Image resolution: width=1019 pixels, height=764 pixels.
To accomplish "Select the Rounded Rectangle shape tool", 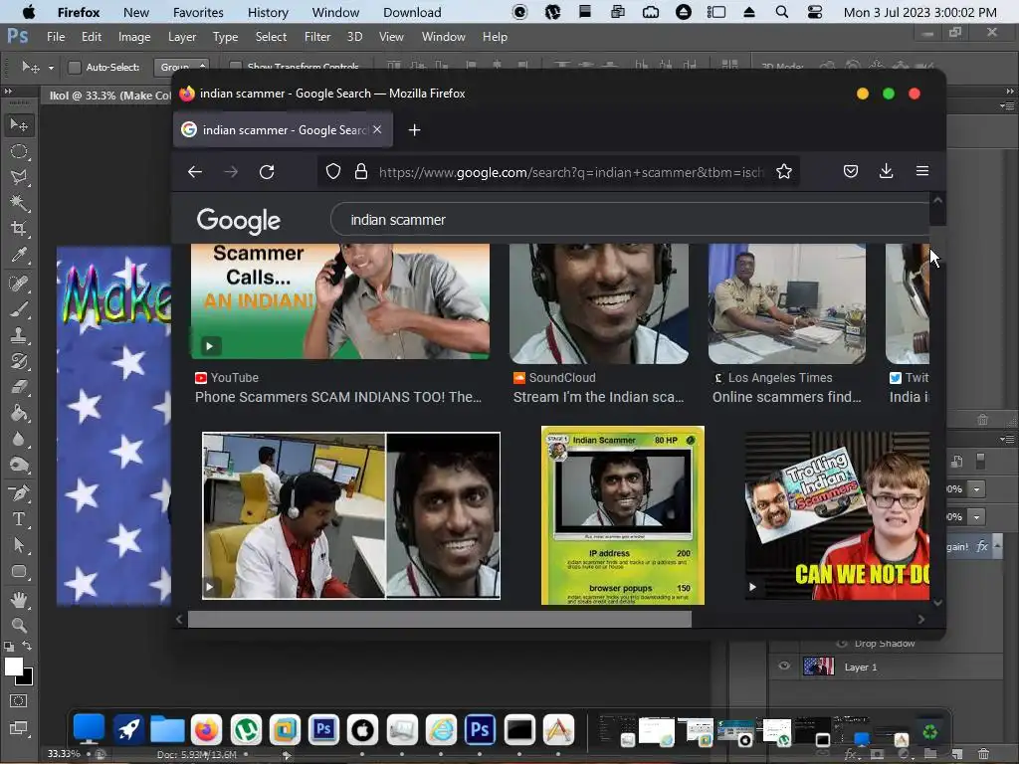I will [19, 572].
